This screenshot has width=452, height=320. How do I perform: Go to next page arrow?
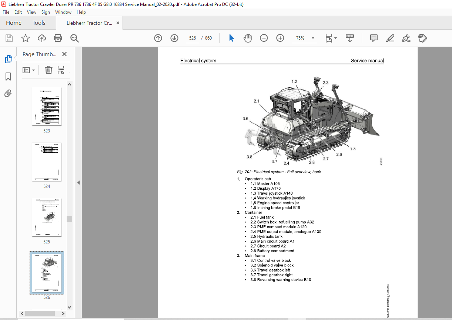[x=174, y=38]
